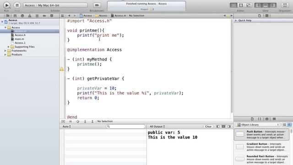The height and width of the screenshot is (165, 293).
Task: Open the Object Library dropdown
Action: [x=257, y=125]
